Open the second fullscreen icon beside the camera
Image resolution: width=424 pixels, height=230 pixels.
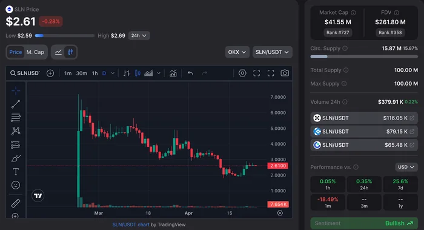click(271, 73)
